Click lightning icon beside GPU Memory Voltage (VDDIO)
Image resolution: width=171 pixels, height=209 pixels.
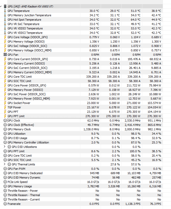click(x=5, y=42)
